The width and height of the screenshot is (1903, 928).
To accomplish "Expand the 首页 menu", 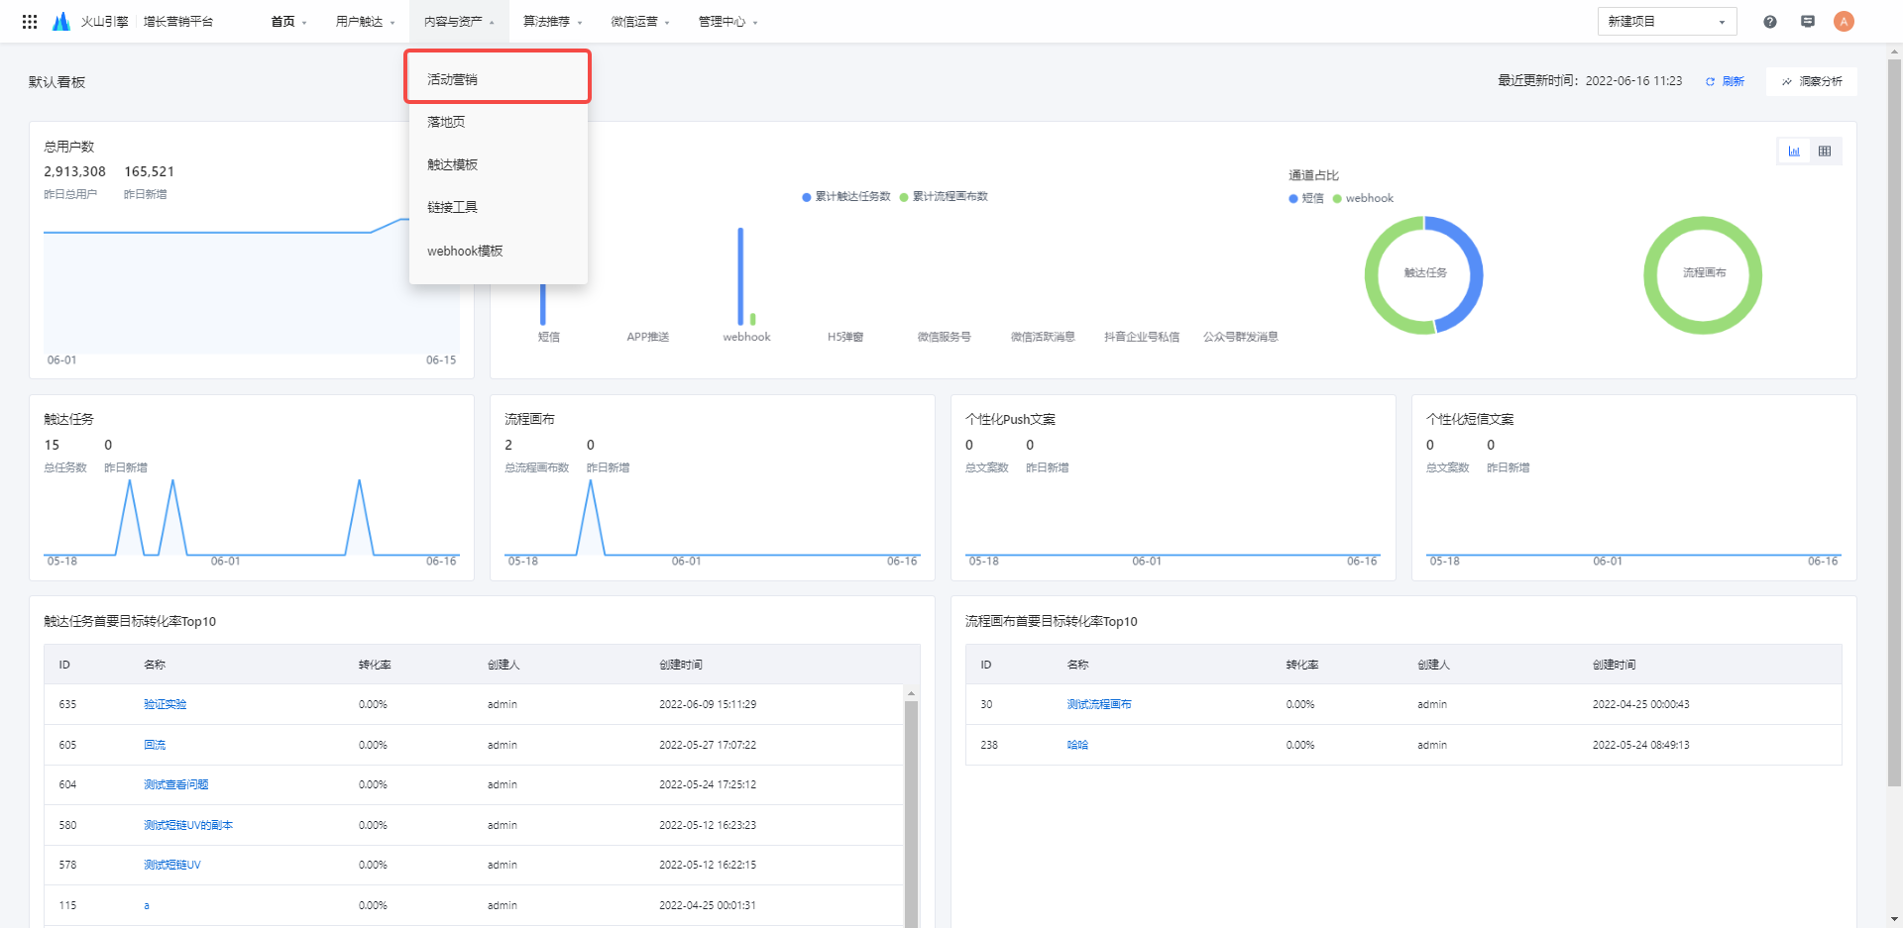I will (x=289, y=21).
